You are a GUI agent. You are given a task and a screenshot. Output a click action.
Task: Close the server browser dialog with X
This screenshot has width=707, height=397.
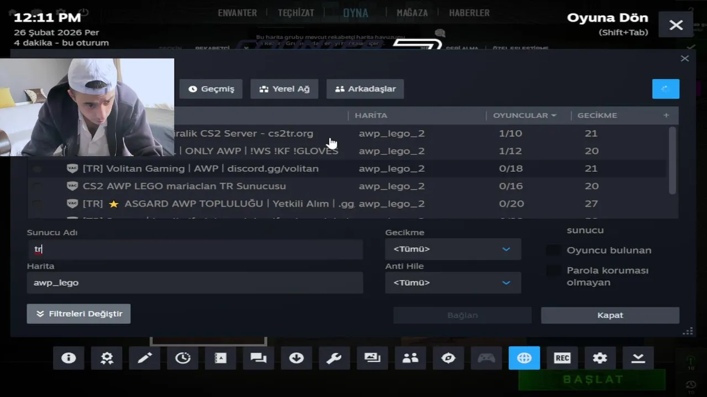685,58
